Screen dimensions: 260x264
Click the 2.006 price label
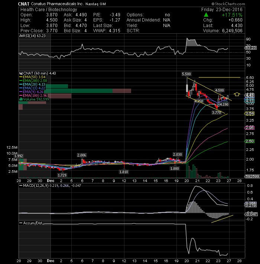click(x=82, y=155)
